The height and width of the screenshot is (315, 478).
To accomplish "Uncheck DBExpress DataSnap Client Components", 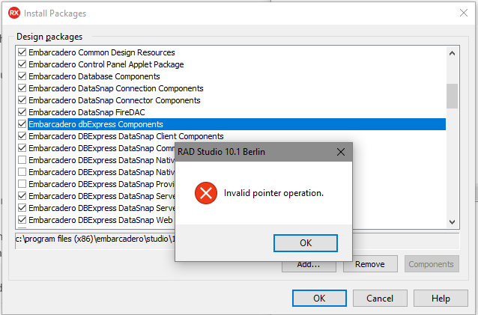I will point(22,136).
